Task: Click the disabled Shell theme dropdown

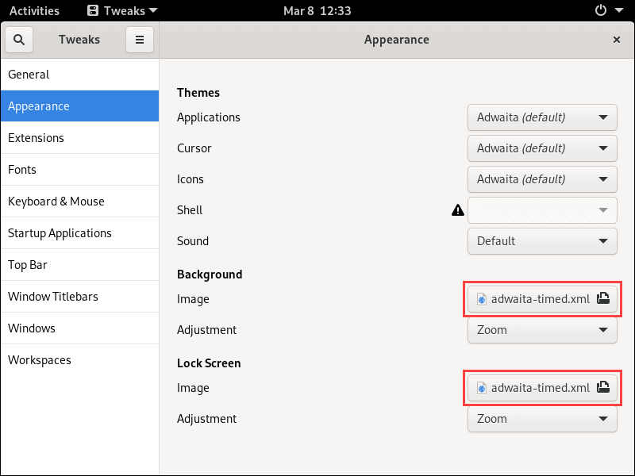Action: coord(542,210)
